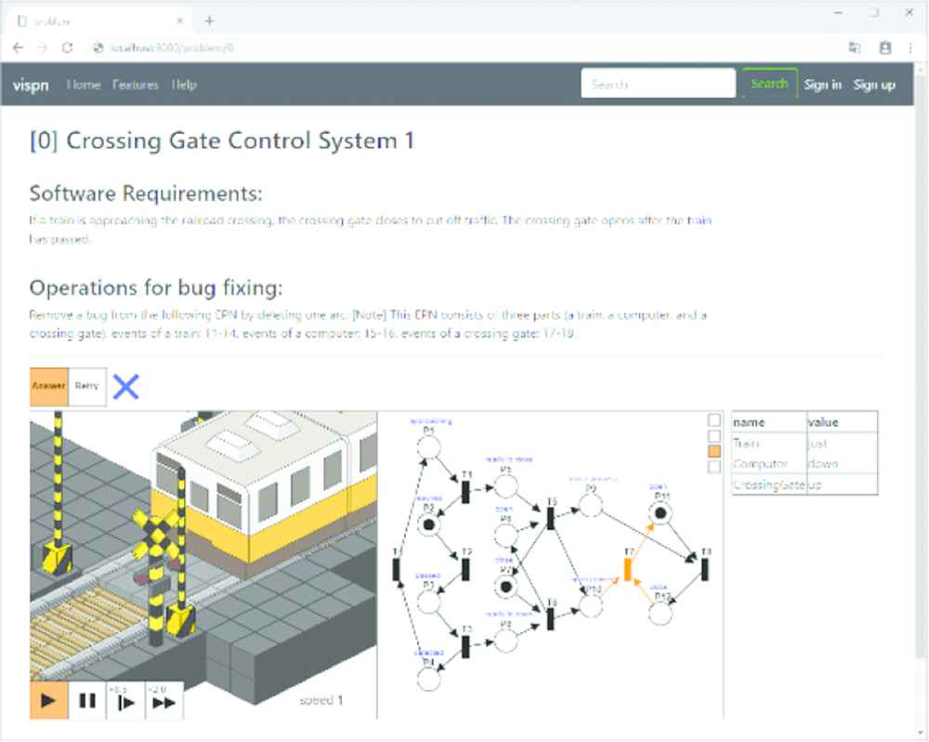Open the browser three-dot menu
The height and width of the screenshot is (742, 929).
tap(911, 47)
